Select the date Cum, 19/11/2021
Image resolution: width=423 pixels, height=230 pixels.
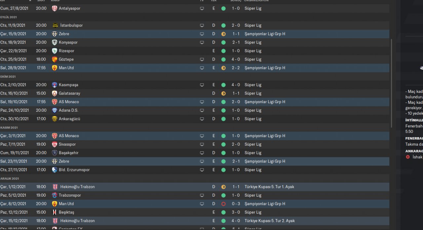15,153
